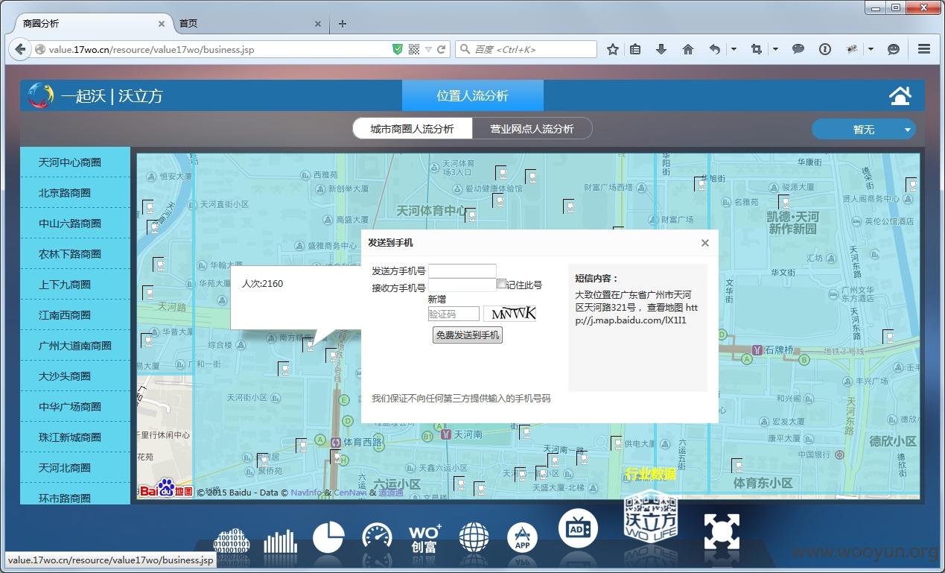Click the 接收方手机号 input field
Screen dimensions: 945x573
point(462,285)
